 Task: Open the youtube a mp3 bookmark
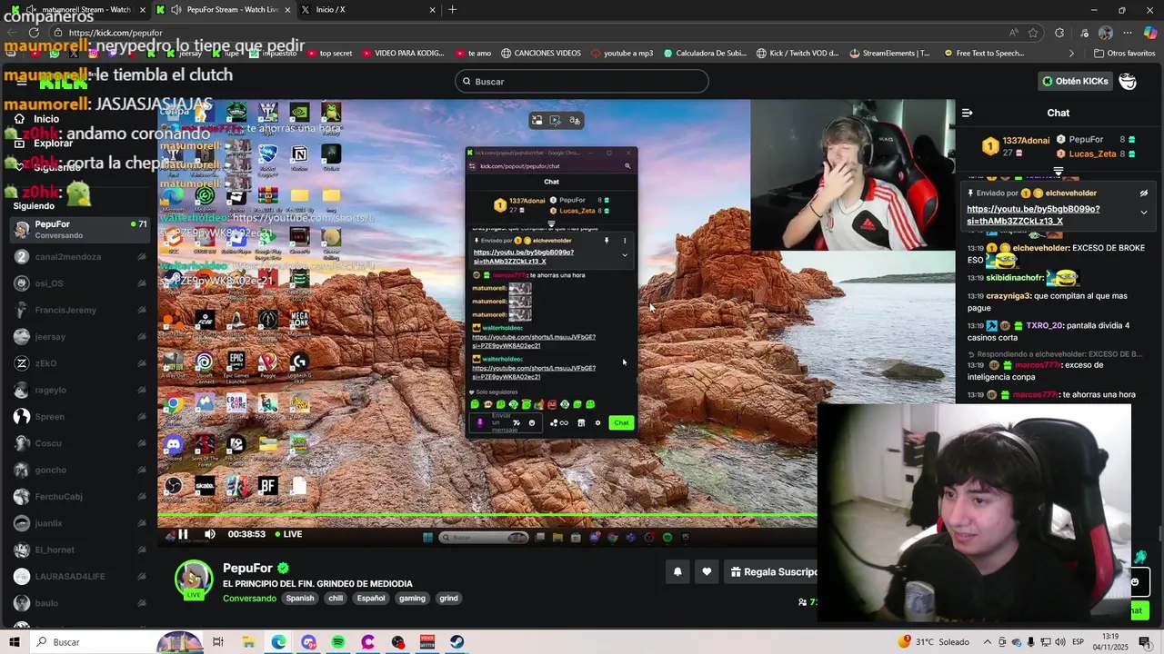tap(622, 54)
